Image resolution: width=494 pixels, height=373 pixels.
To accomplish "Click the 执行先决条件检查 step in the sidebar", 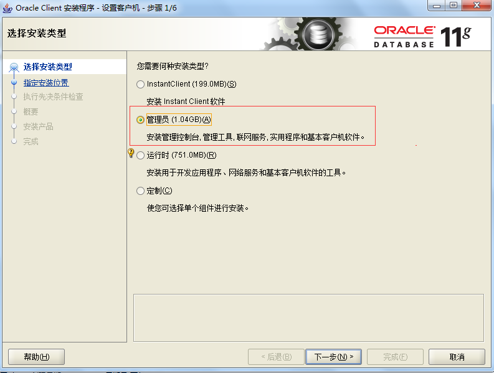I will [53, 97].
